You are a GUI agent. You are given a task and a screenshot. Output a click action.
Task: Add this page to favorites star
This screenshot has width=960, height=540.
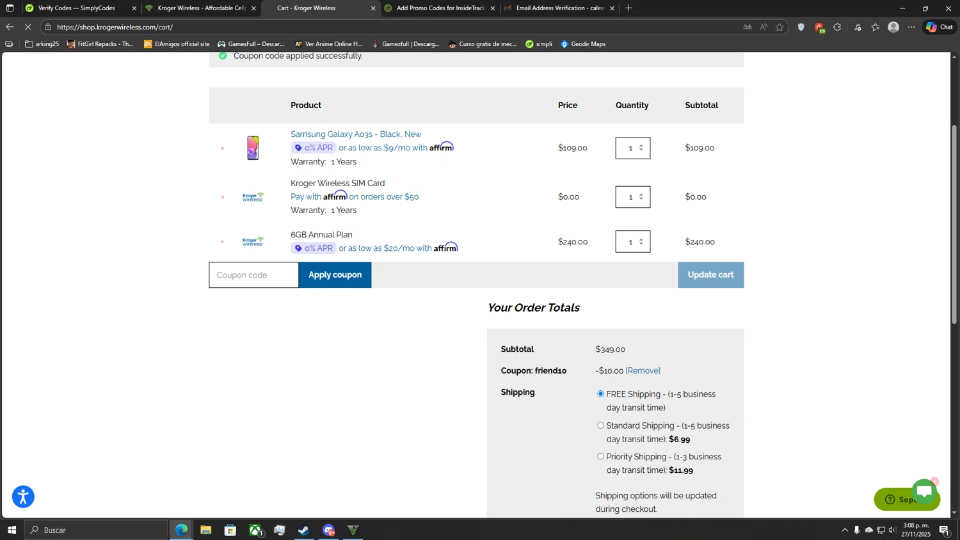pyautogui.click(x=780, y=27)
